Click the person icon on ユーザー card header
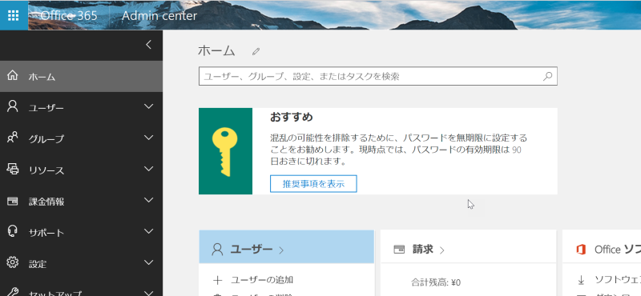 [217, 250]
